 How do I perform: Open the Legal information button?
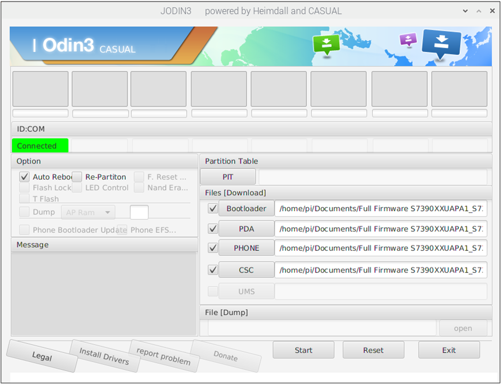pos(42,357)
